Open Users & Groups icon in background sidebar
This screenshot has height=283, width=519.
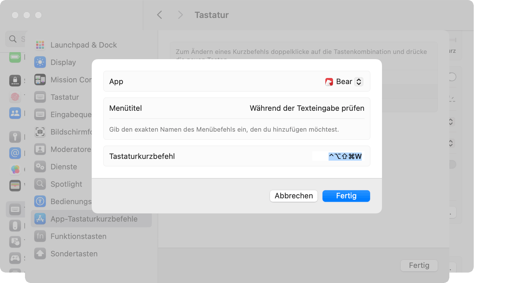click(15, 113)
